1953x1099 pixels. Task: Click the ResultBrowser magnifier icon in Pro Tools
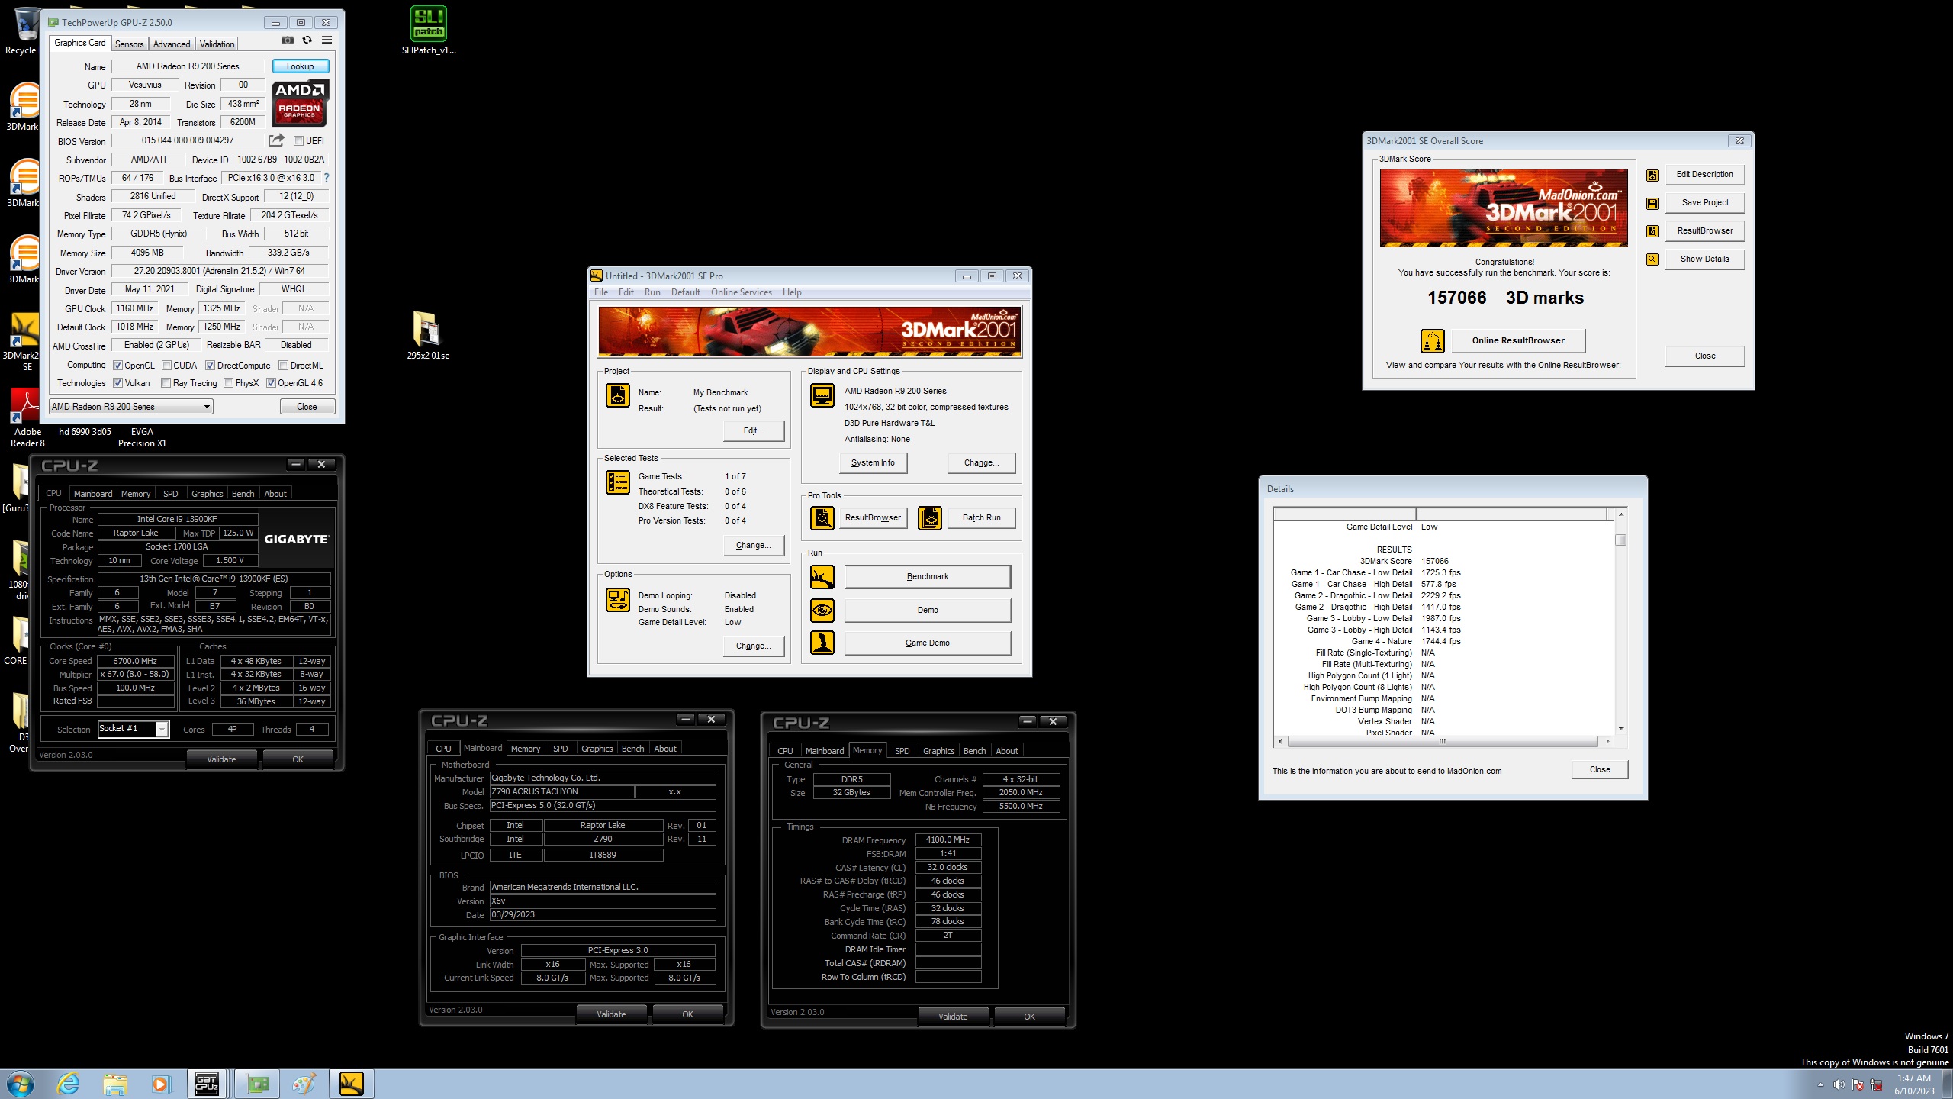[822, 518]
